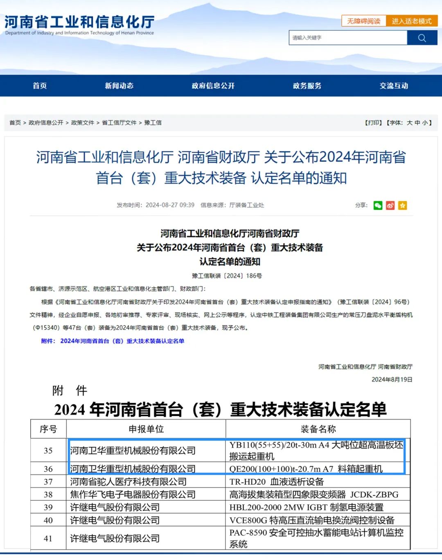The image size is (442, 560).
Task: Focus the keyword search input field
Action: click(348, 38)
